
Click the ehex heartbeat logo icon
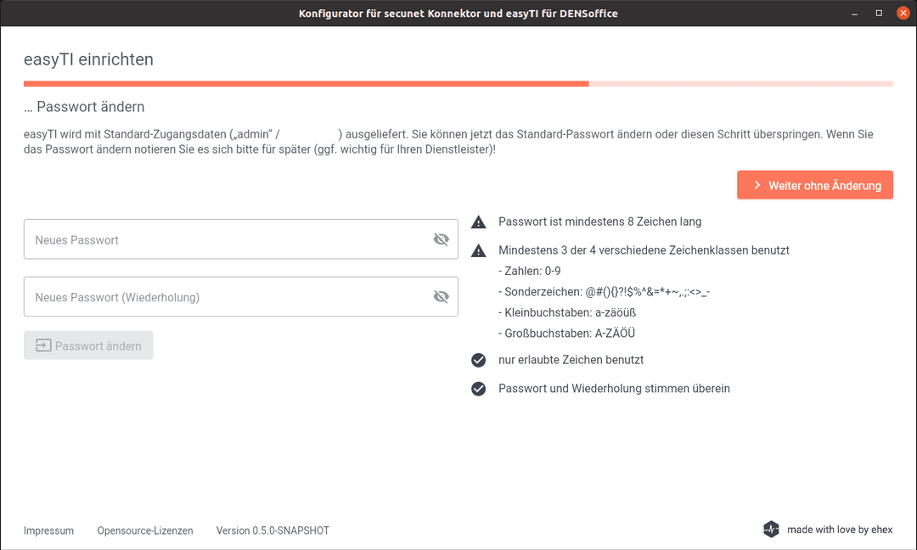click(x=771, y=530)
